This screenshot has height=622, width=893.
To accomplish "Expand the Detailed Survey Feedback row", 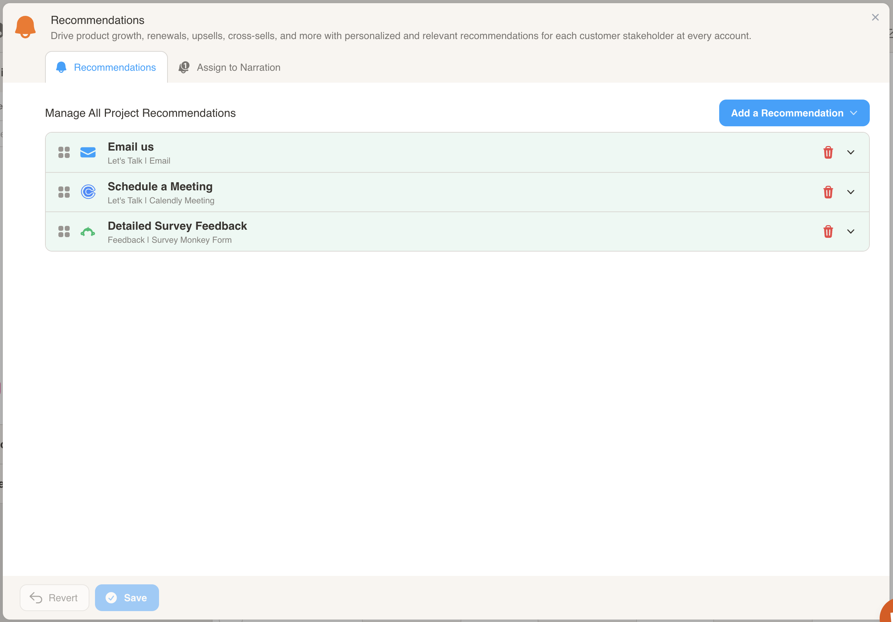I will pyautogui.click(x=851, y=232).
